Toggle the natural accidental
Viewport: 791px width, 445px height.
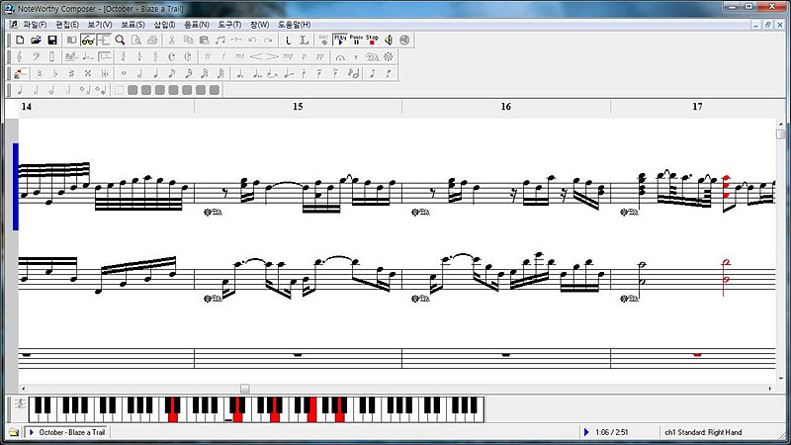40,73
